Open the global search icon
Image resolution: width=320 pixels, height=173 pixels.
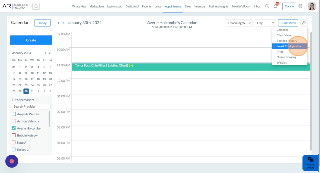36,6
